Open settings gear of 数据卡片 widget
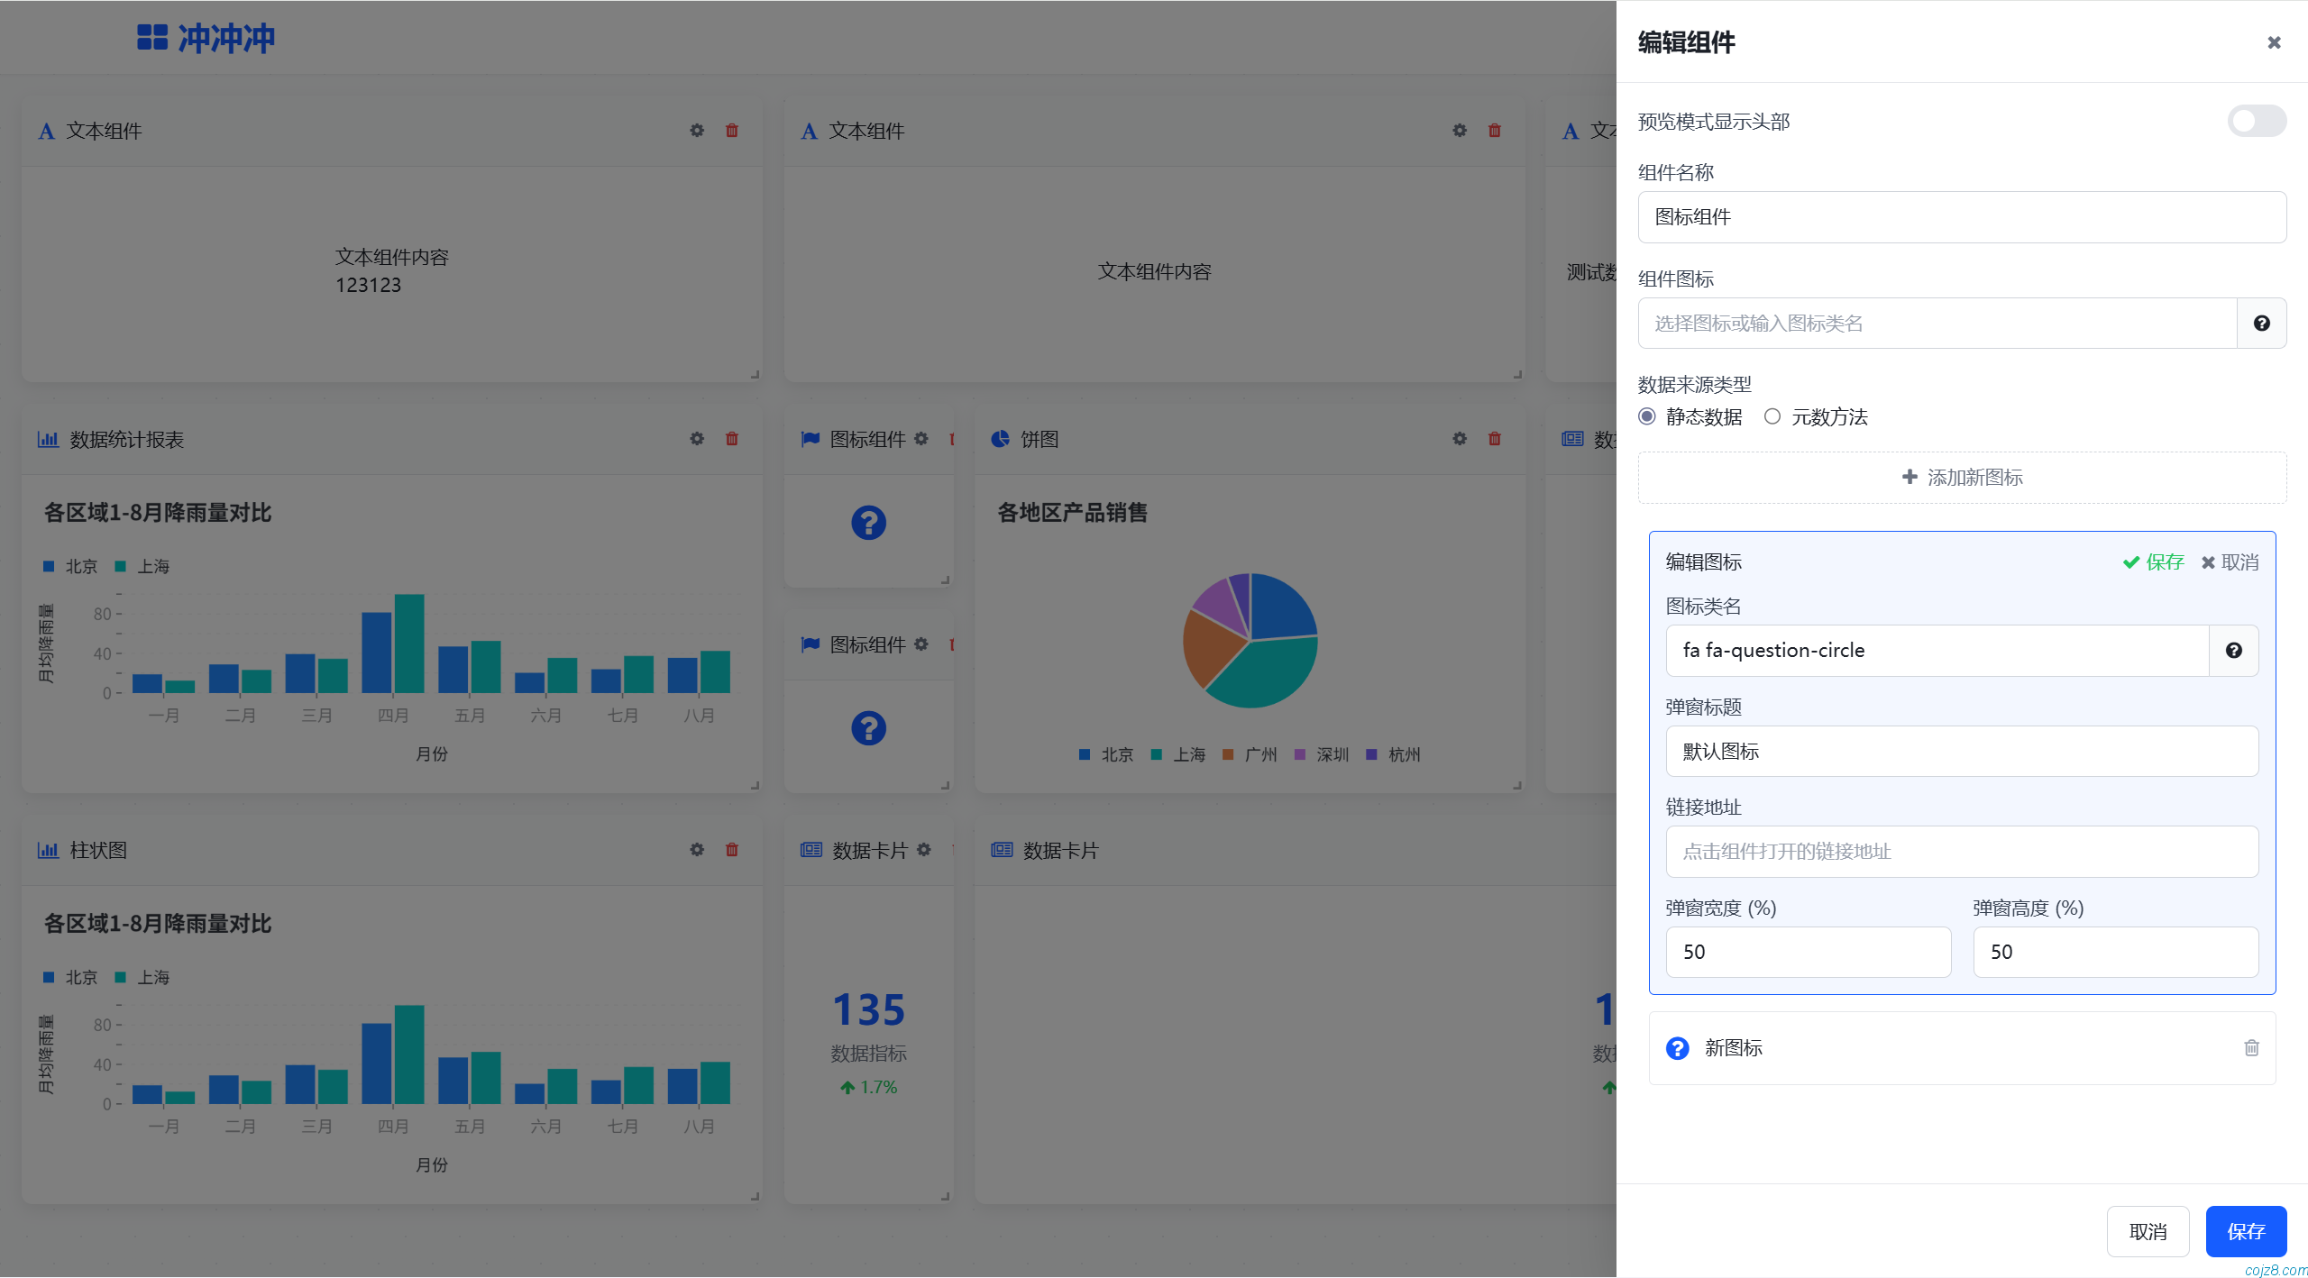 point(924,850)
